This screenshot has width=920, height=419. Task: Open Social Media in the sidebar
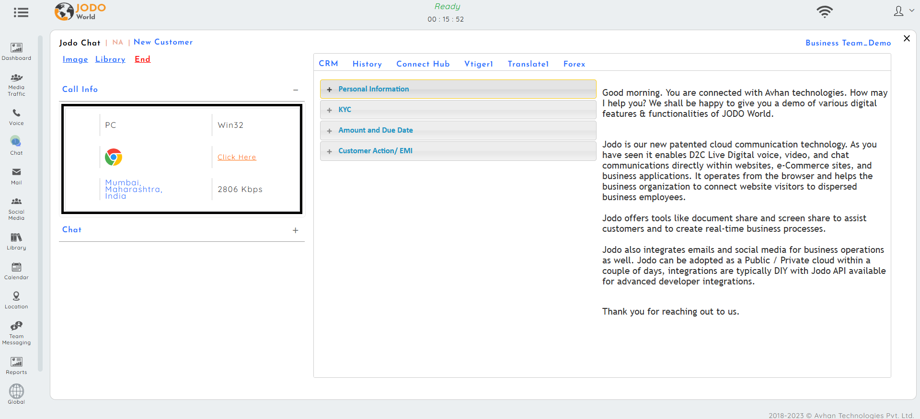tap(16, 209)
